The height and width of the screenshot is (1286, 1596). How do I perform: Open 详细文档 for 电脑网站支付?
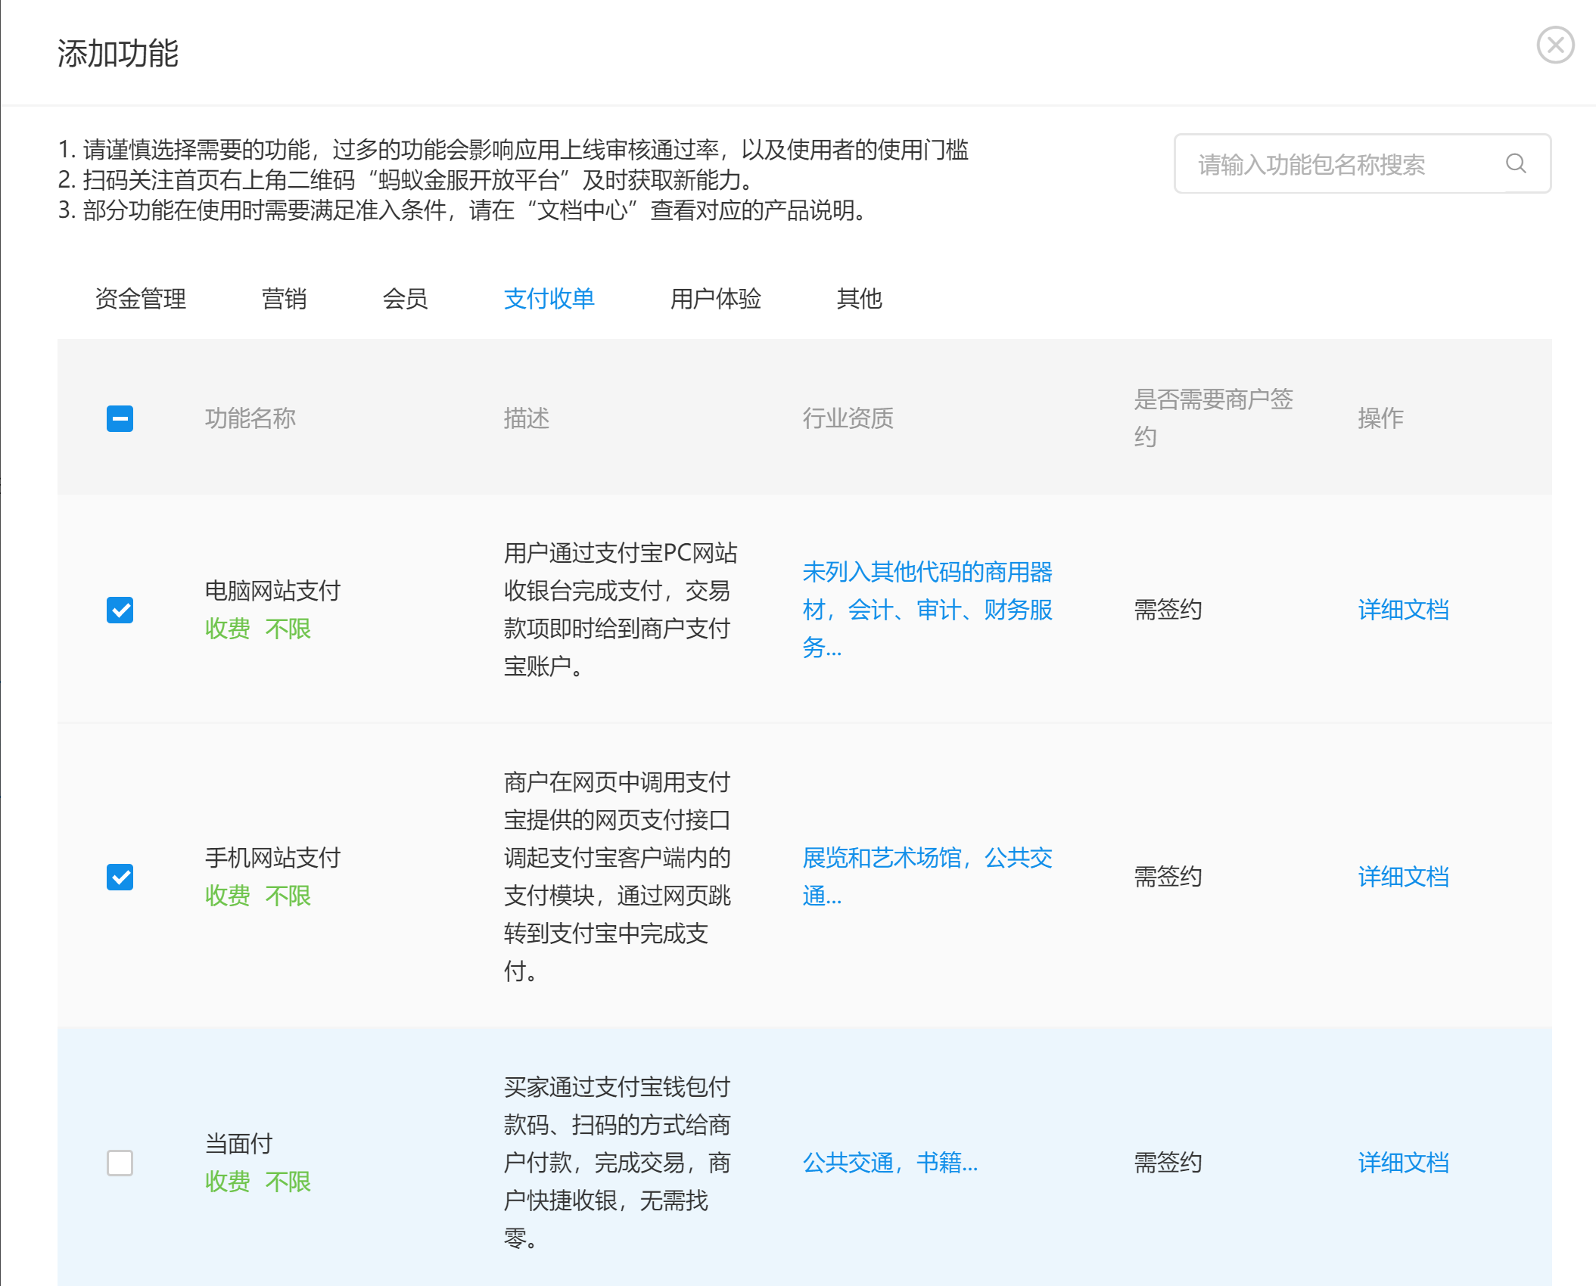tap(1403, 610)
